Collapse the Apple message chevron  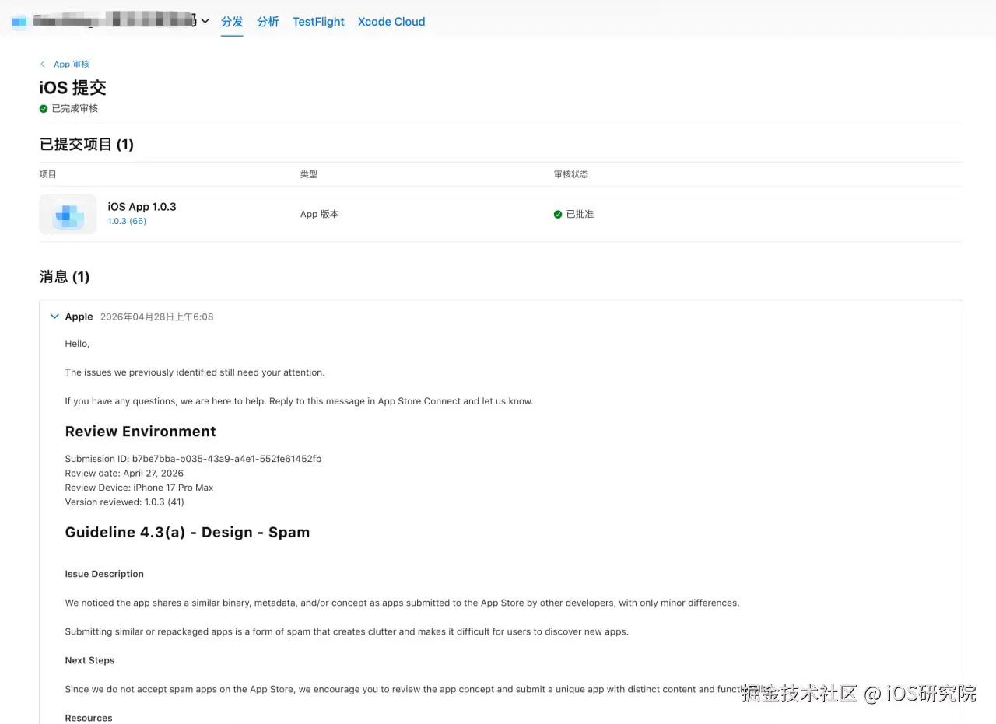point(54,317)
